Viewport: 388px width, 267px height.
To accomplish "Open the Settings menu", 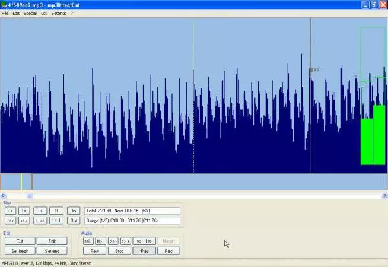I will coord(59,14).
